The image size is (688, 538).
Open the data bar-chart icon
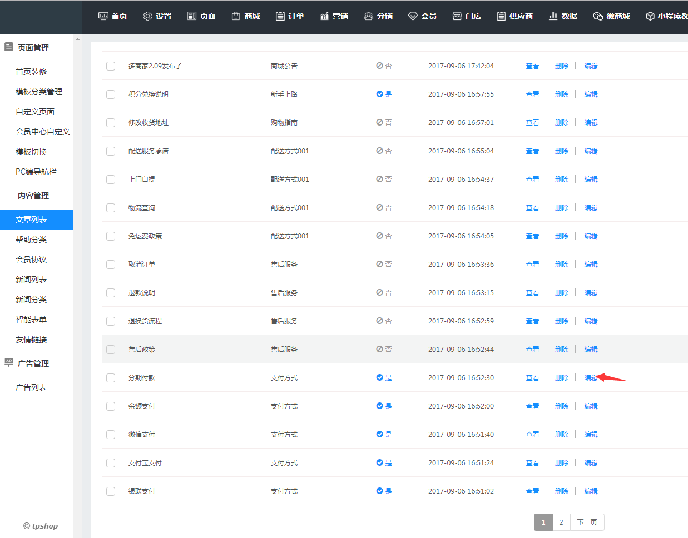coord(553,16)
